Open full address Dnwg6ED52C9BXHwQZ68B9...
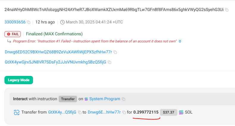Image resolution: width=235 pixels, height=126 pixels. (58, 52)
